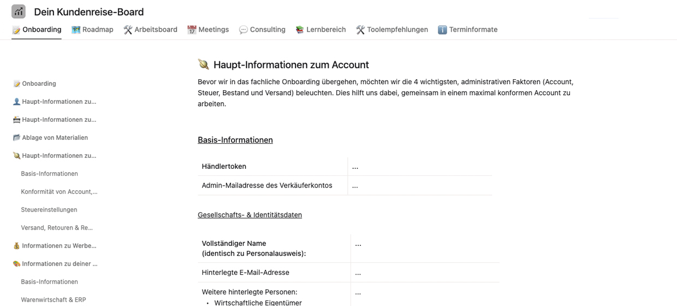This screenshot has height=306, width=677.
Task: Click the value cell for Admin-Mailadresse des Verkäuferkontos
Action: click(419, 186)
